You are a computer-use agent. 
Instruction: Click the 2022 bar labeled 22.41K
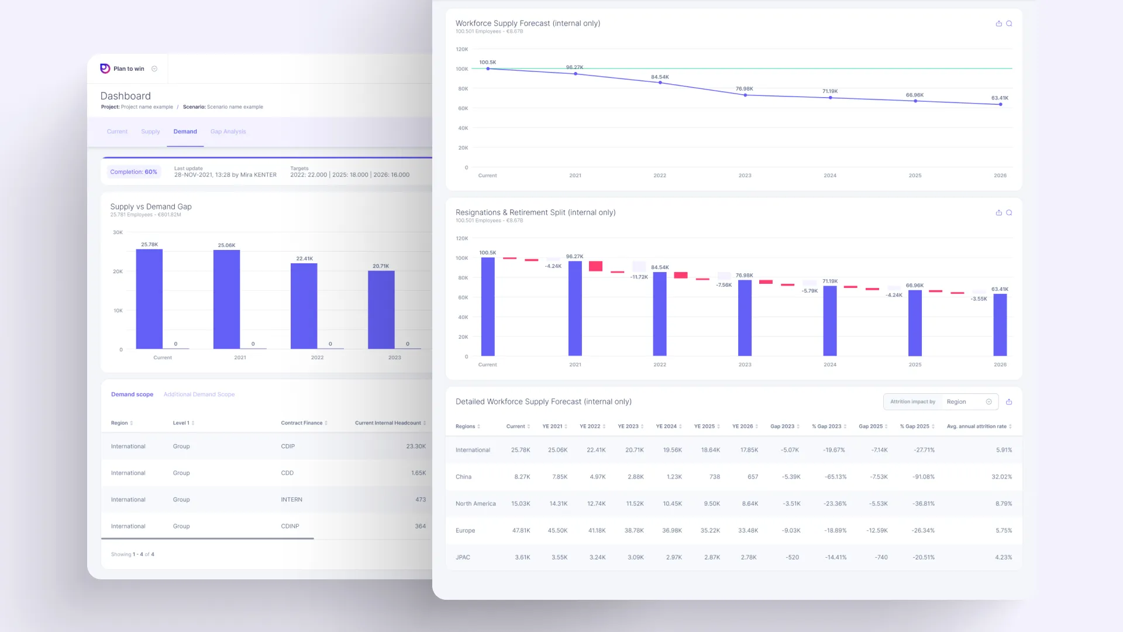(x=304, y=306)
